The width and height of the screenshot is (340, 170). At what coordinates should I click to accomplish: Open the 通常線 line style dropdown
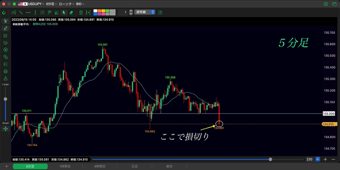(145, 12)
